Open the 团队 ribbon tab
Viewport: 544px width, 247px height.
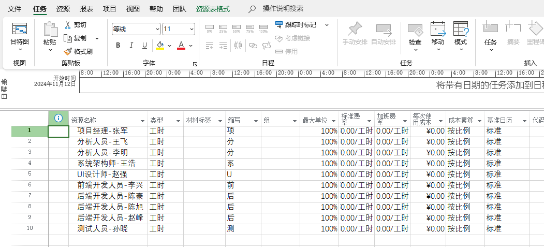click(x=180, y=9)
